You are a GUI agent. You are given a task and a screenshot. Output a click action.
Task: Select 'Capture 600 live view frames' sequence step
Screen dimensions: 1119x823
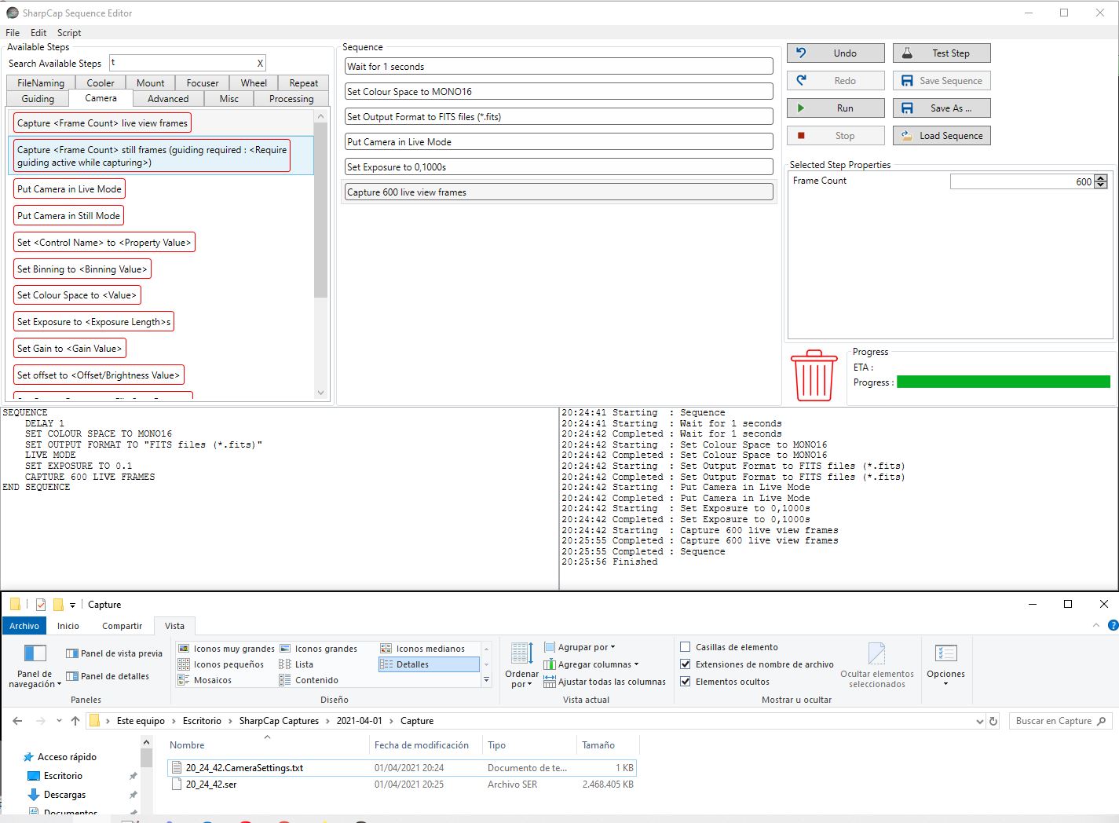point(559,192)
